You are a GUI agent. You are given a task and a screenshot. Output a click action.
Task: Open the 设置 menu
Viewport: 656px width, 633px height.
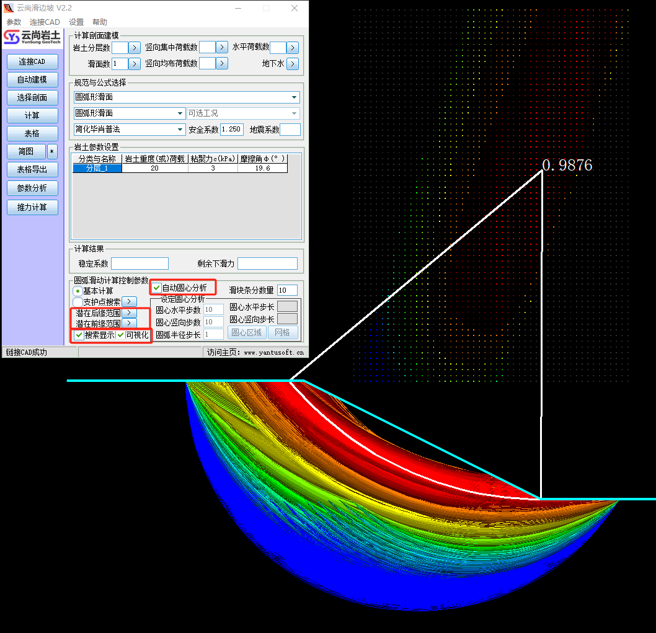tap(76, 22)
